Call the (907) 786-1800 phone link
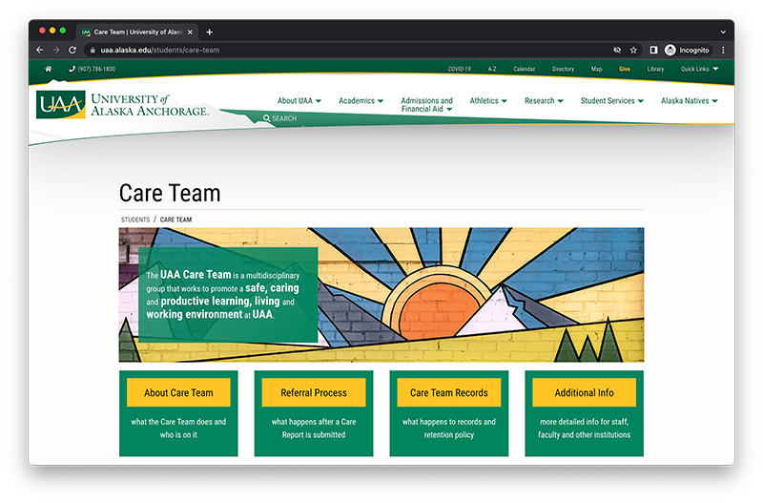Image resolution: width=763 pixels, height=503 pixels. point(92,69)
